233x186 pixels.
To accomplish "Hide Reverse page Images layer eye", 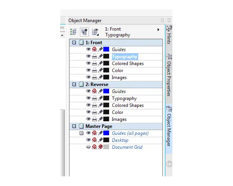I will [89, 119].
